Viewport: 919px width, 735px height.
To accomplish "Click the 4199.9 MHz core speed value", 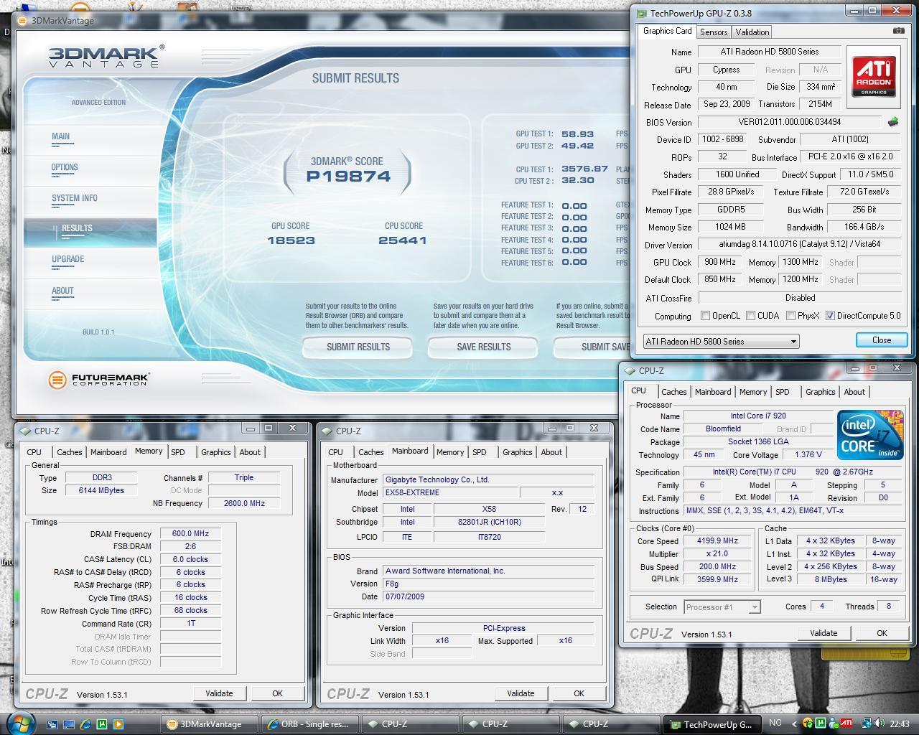I will (x=717, y=540).
